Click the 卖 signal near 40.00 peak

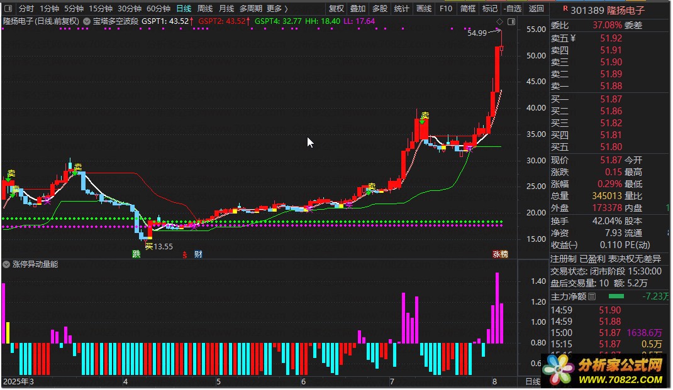pyautogui.click(x=425, y=116)
